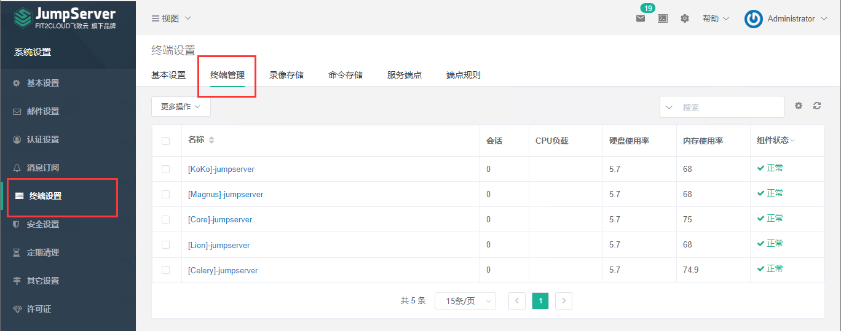Open the [Core]-jumpserver link
Viewport: 841px width, 331px height.
click(220, 219)
